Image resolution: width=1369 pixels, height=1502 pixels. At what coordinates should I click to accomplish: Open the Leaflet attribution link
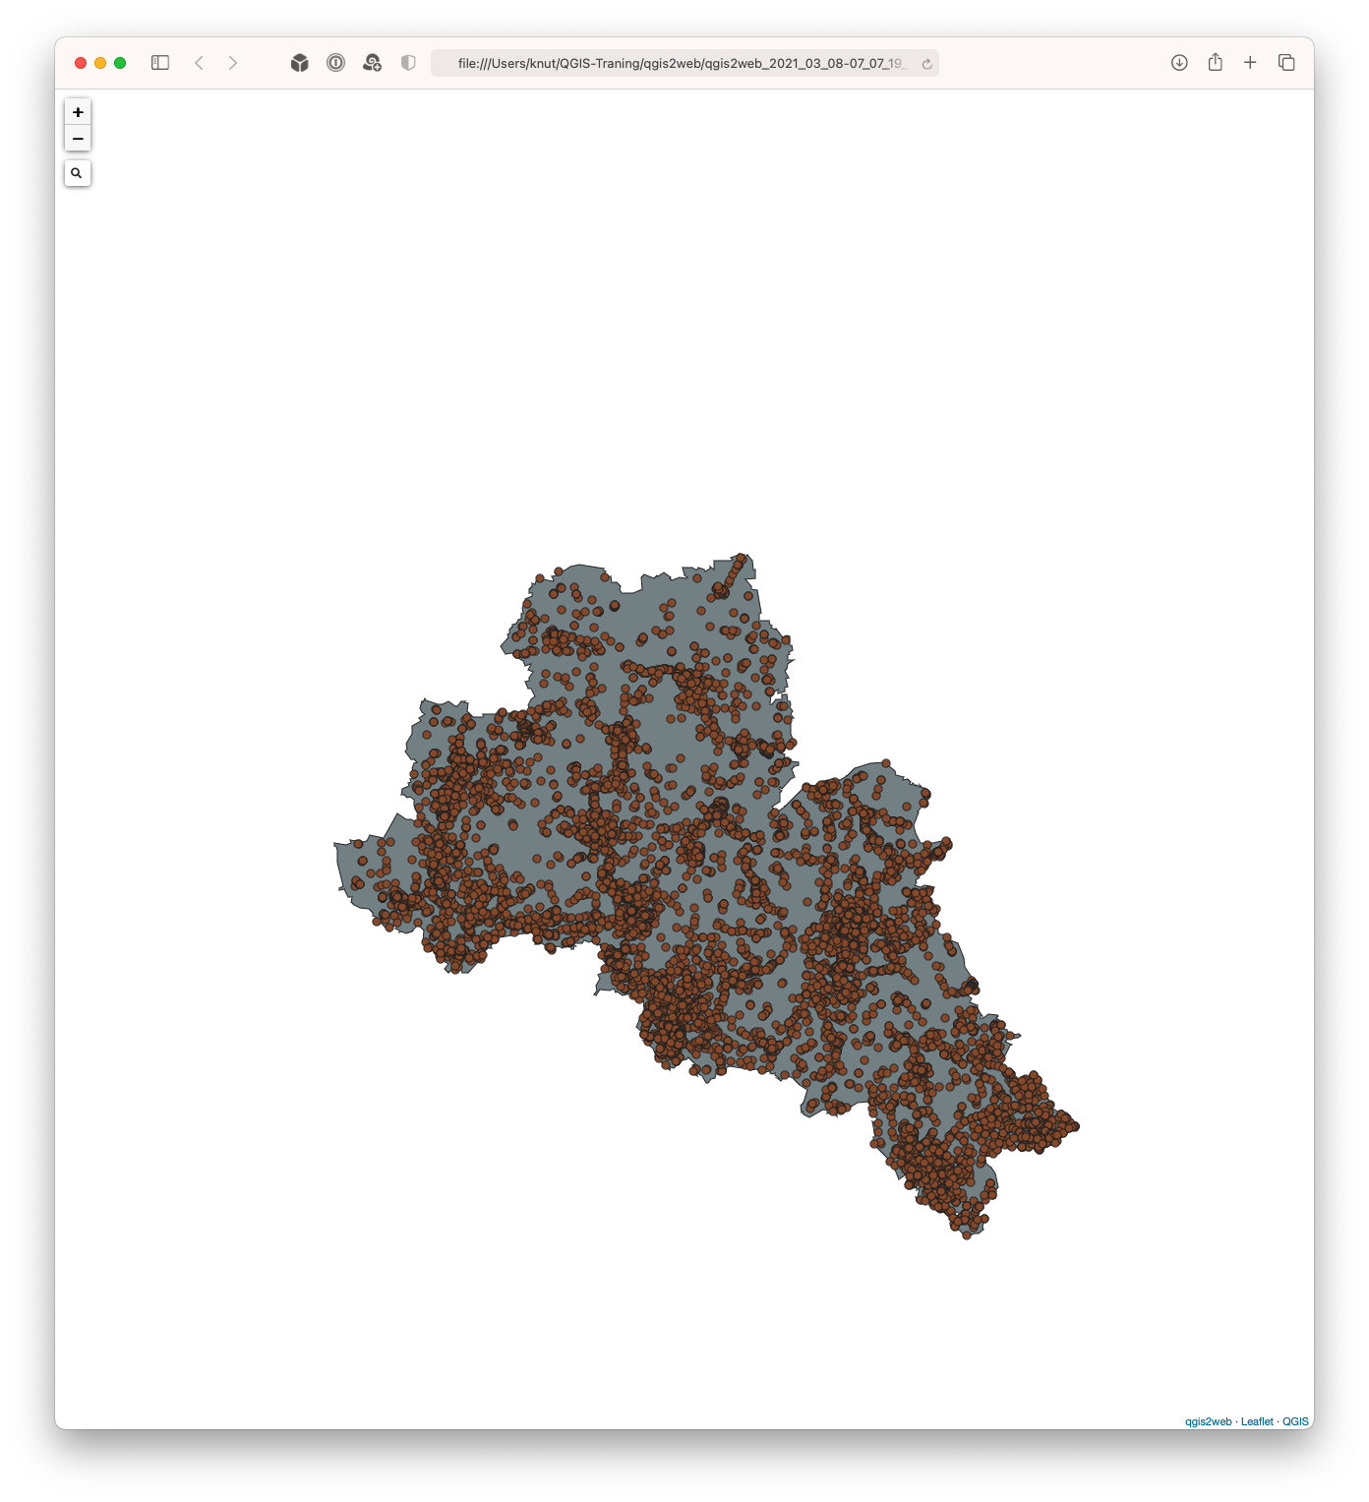1257,1421
